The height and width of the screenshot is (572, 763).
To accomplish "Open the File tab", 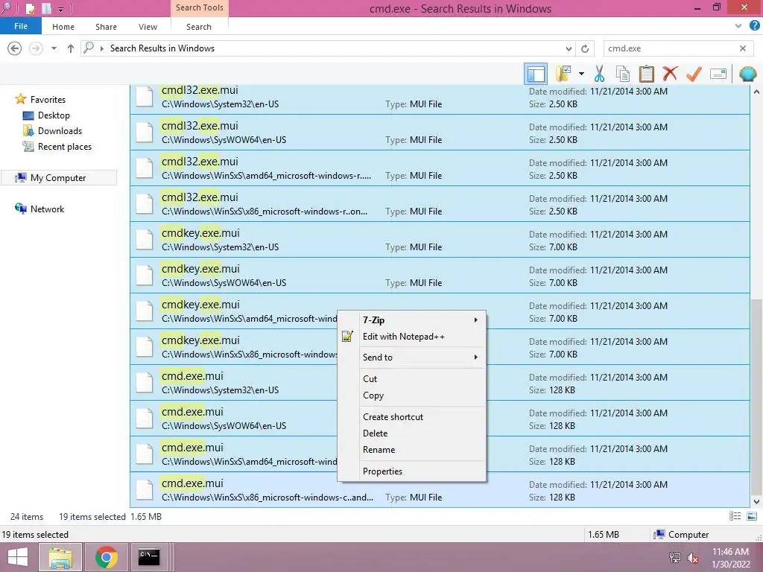I will pyautogui.click(x=21, y=26).
